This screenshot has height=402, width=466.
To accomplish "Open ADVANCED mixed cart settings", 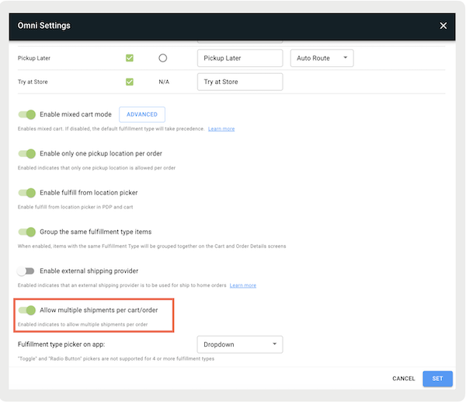I will (142, 114).
